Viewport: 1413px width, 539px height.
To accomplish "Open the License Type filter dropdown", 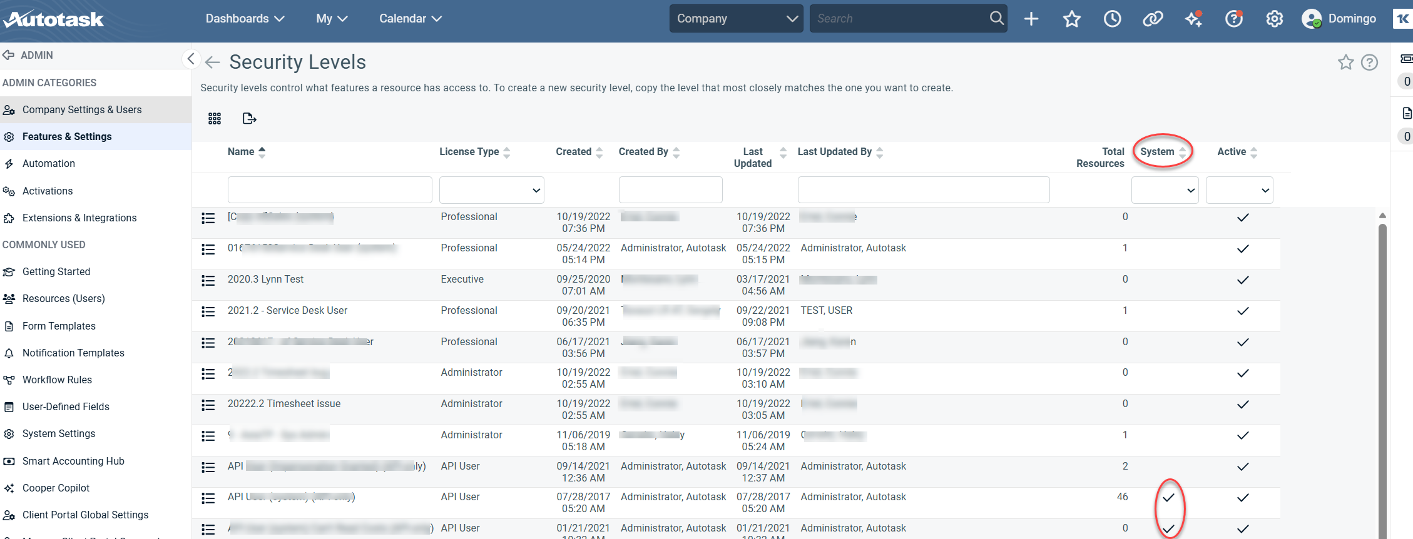I will click(491, 190).
